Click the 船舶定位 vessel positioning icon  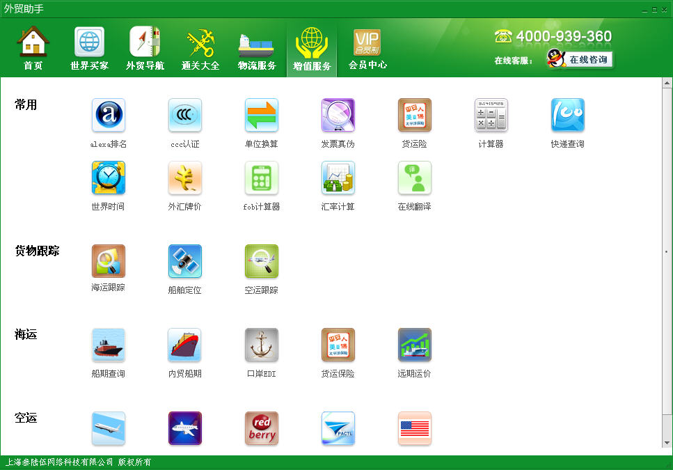point(185,262)
